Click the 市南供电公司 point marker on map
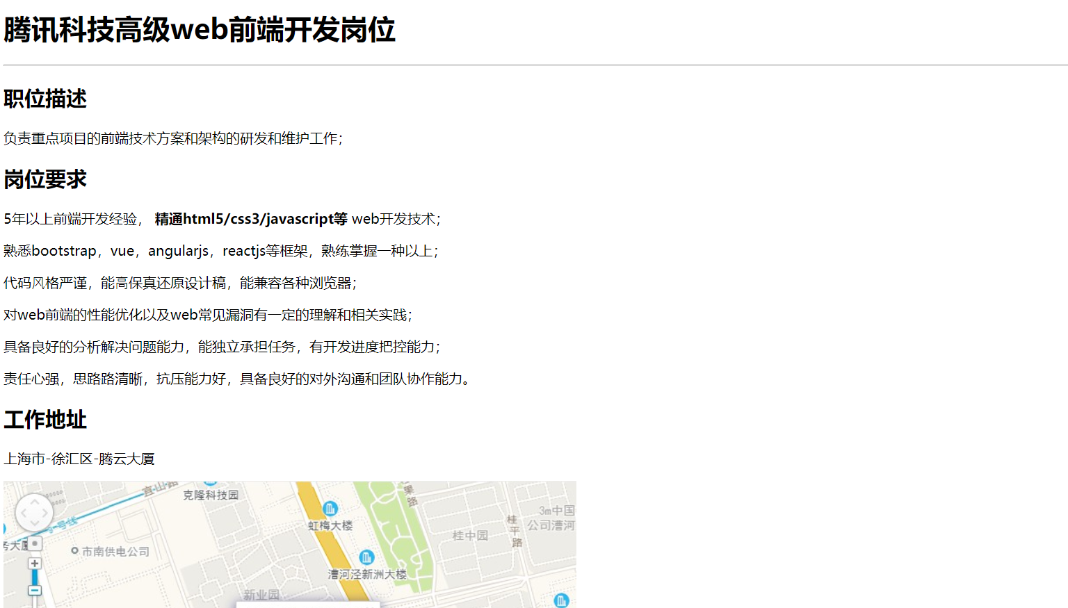 (x=74, y=551)
